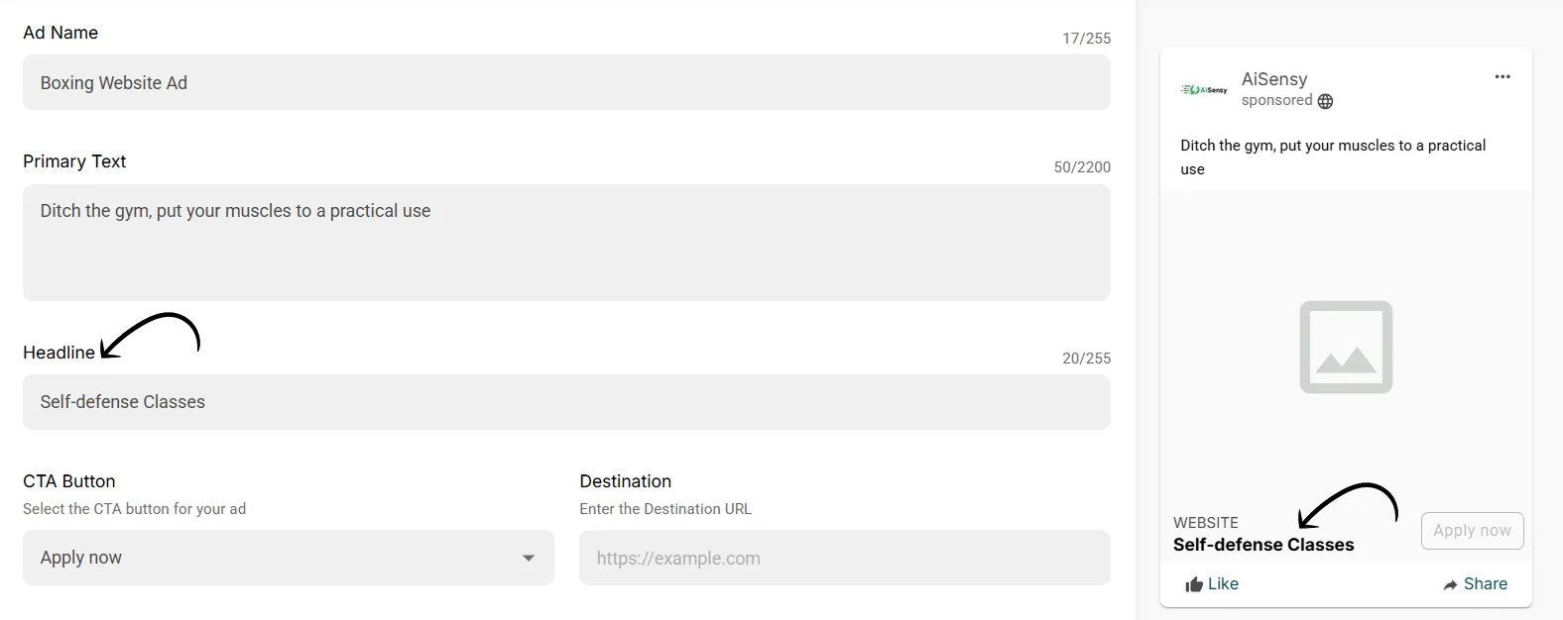Viewport: 1563px width, 620px height.
Task: Click into the Primary Text textarea
Action: (x=565, y=243)
